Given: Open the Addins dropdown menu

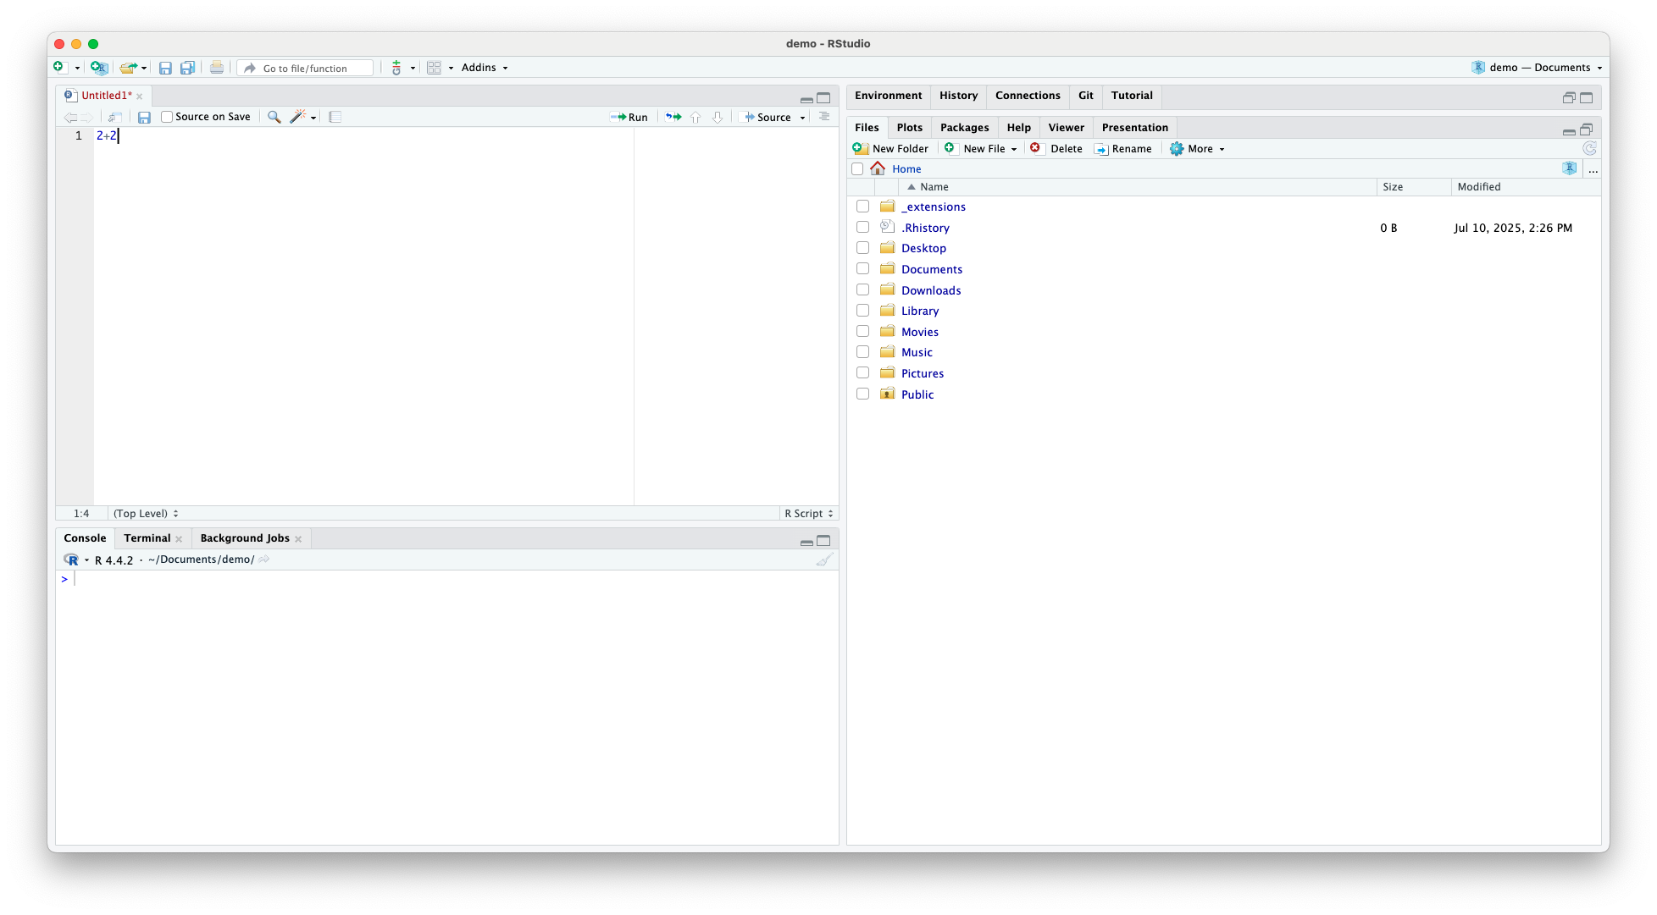Looking at the screenshot, I should 485,68.
